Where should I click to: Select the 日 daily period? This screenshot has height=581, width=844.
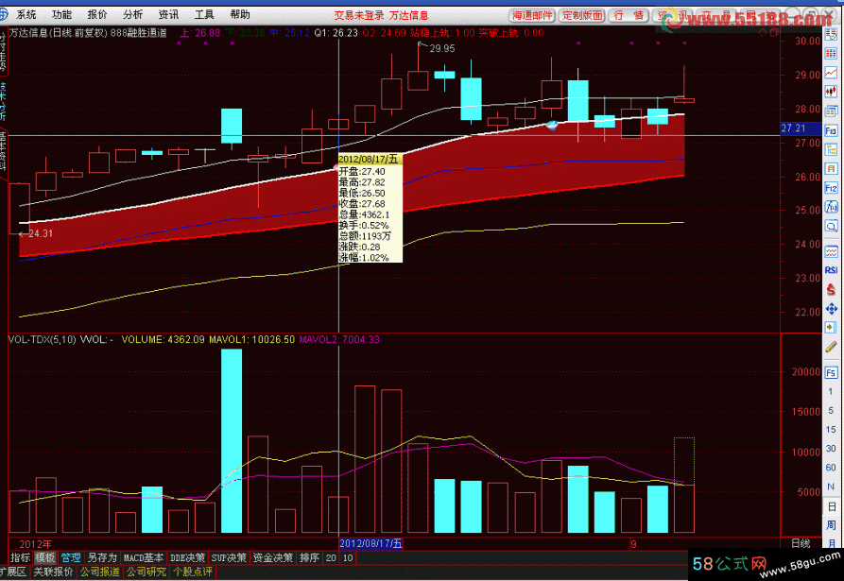831,506
